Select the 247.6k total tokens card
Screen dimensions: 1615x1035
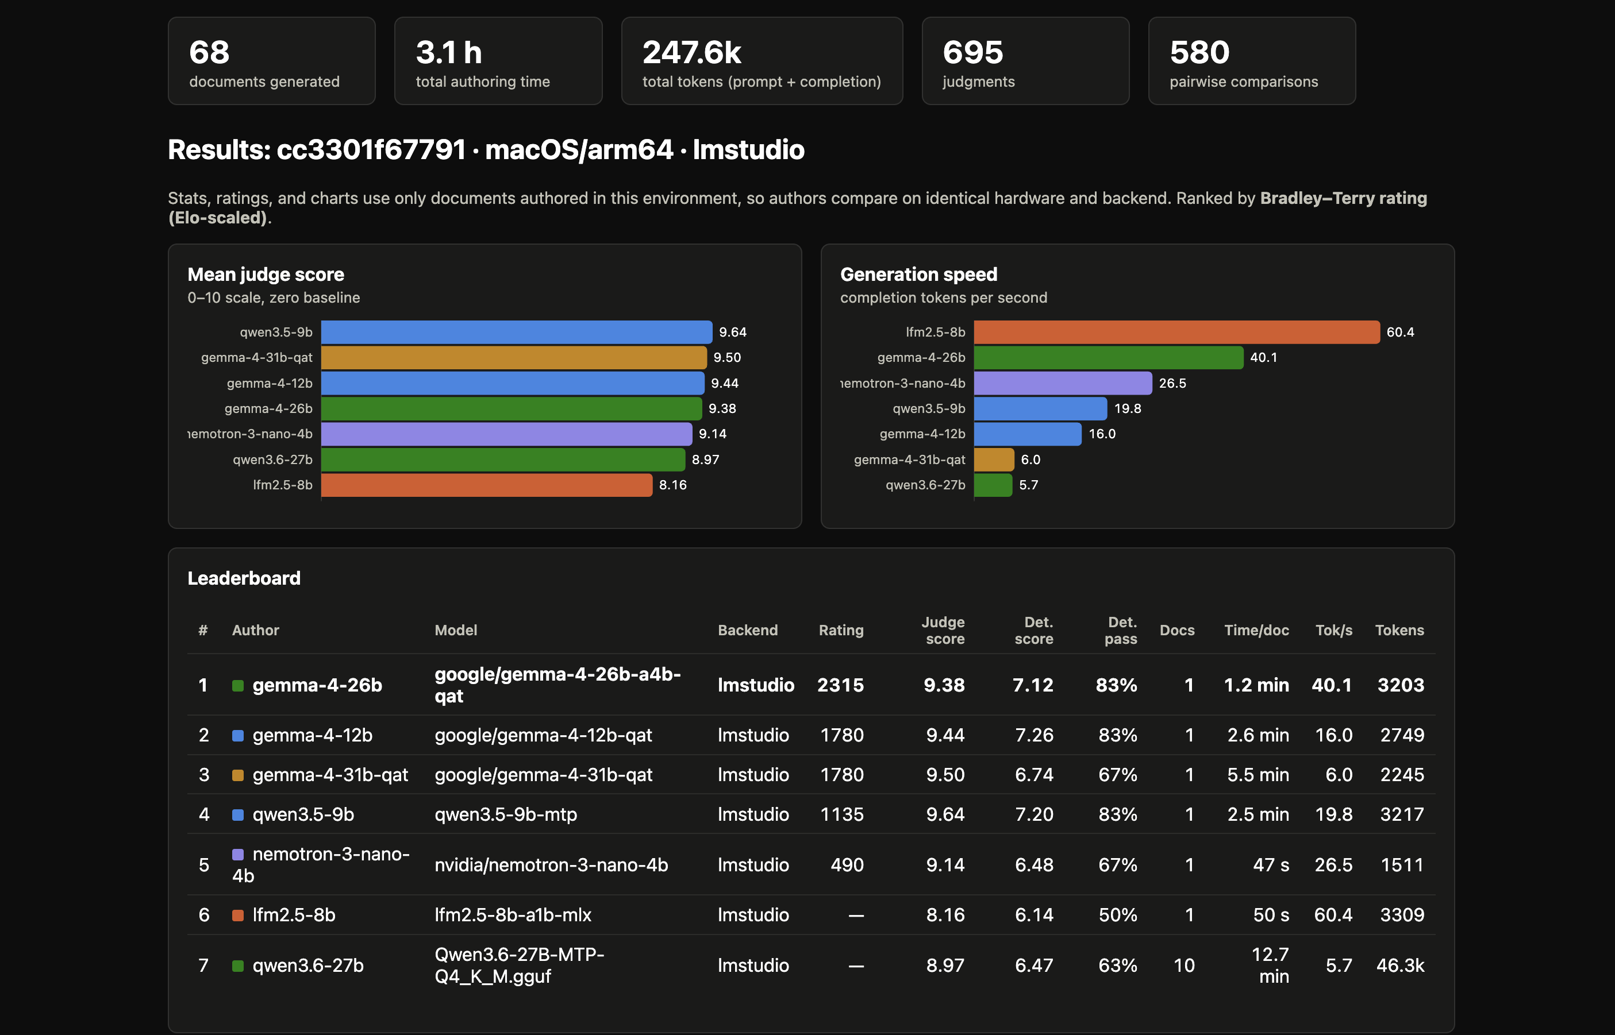762,61
